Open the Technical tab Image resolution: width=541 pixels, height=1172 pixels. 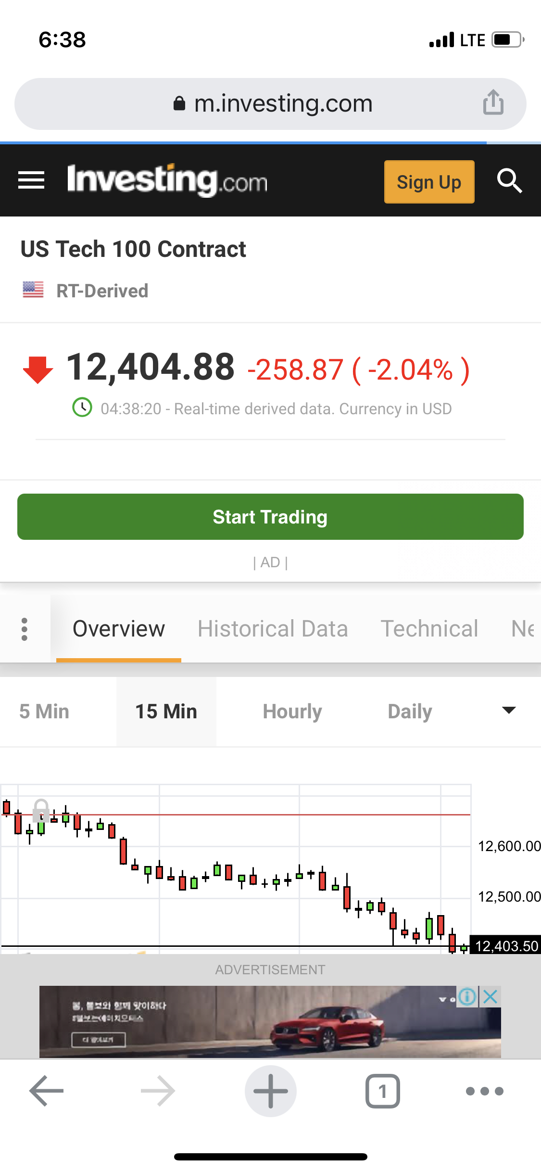click(429, 629)
